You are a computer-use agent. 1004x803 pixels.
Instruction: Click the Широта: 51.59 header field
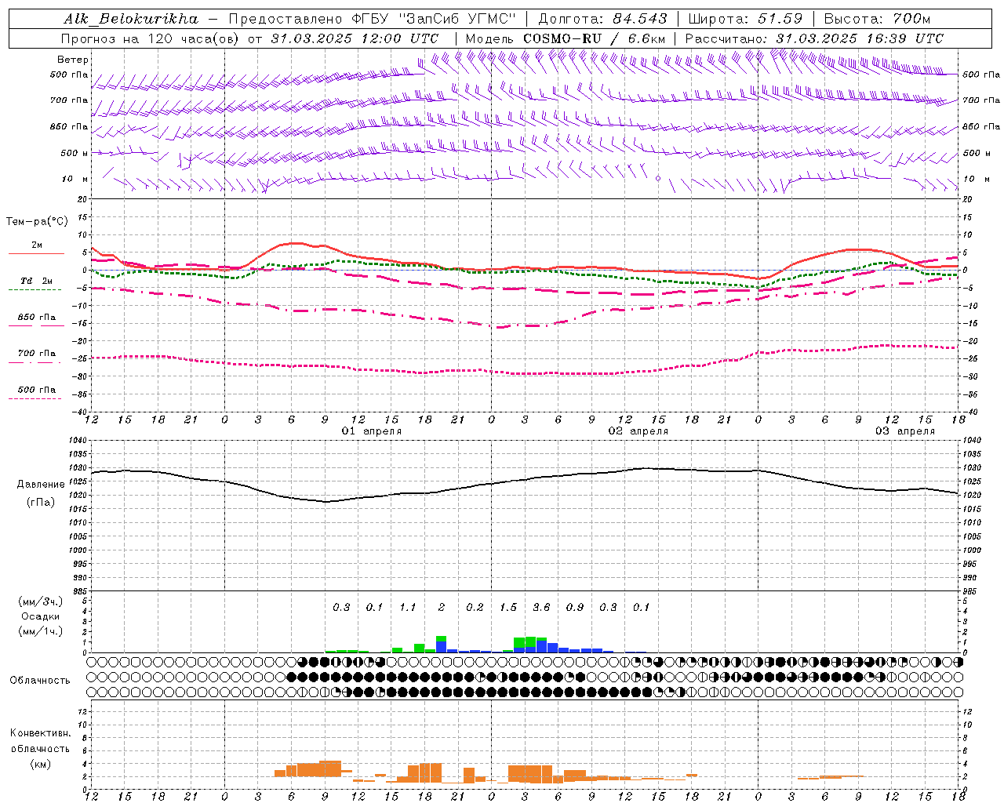point(745,19)
